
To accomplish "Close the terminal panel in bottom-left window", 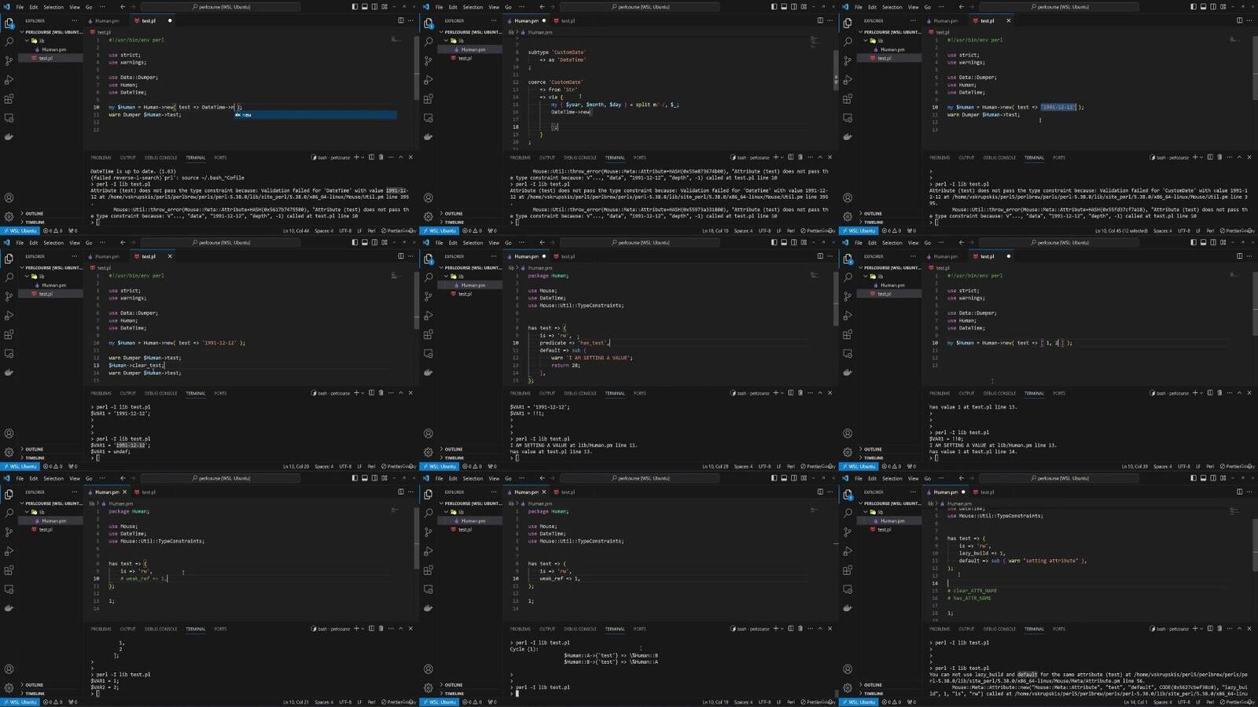I will (410, 628).
